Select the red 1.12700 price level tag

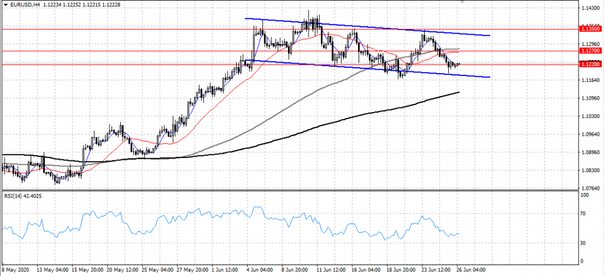590,51
